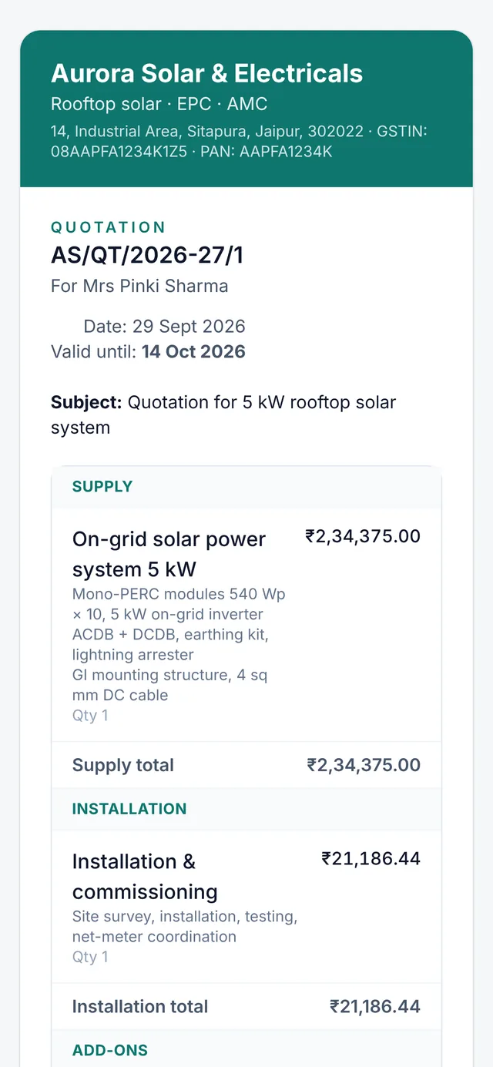Screen dimensions: 493x1067
Task: Click the date 29 Sept 2026
Action: 189,326
